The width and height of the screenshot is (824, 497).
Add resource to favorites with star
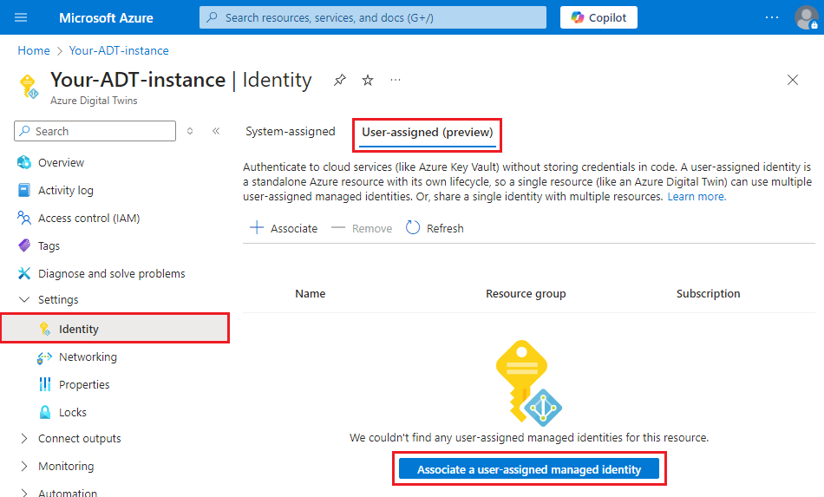[x=368, y=80]
